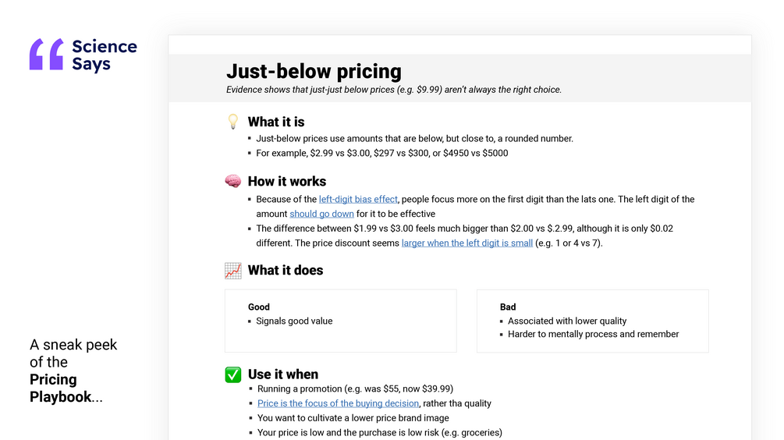Click the brain icon beside How it works
The width and height of the screenshot is (784, 440).
click(232, 181)
